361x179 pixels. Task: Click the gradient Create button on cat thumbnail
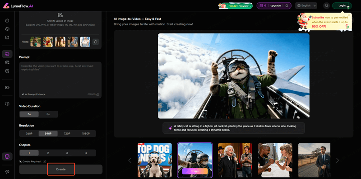pos(195,171)
